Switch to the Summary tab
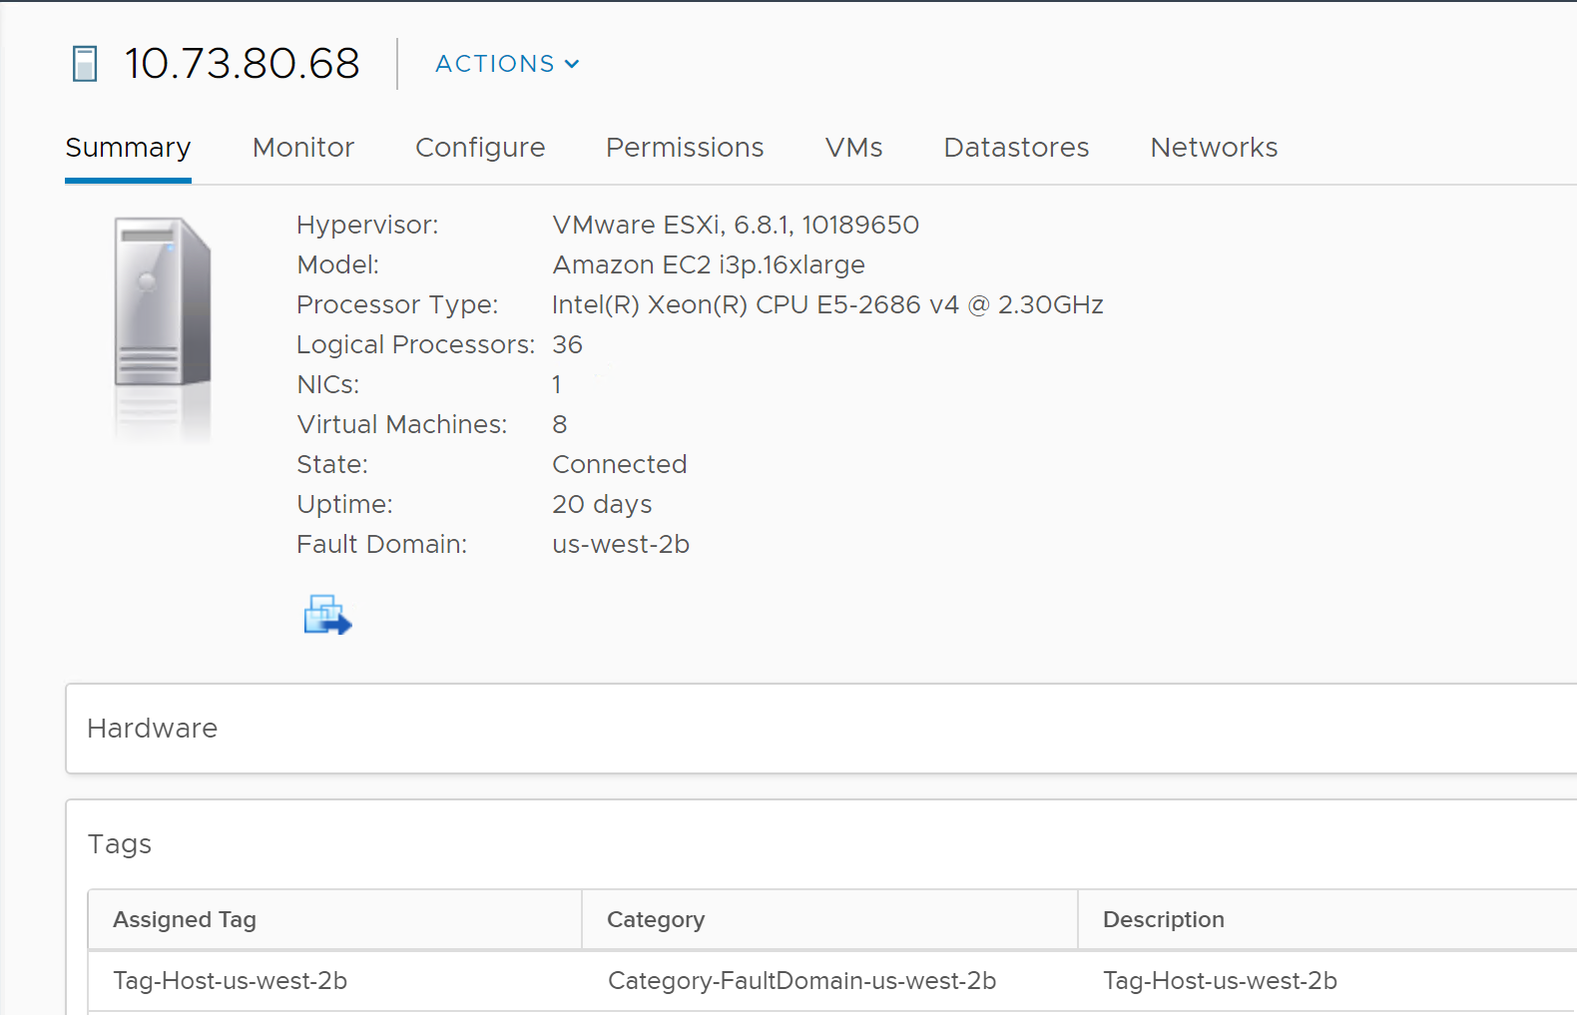This screenshot has height=1015, width=1577. pyautogui.click(x=128, y=148)
